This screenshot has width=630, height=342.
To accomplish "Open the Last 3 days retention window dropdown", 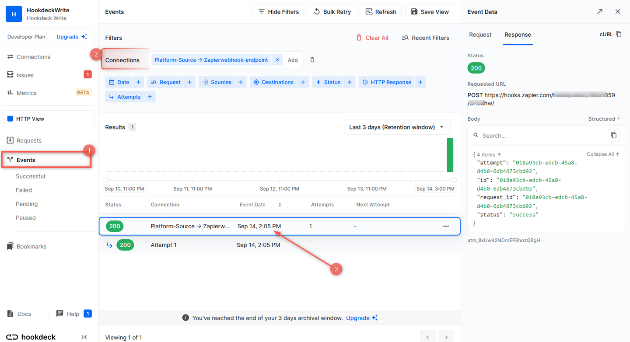I will pos(397,127).
